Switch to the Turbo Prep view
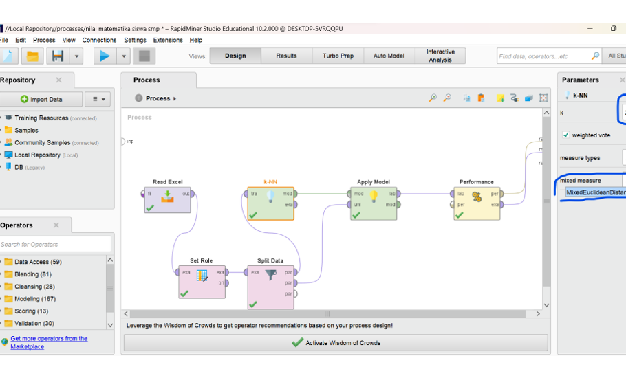Image resolution: width=626 pixels, height=367 pixels. [x=338, y=56]
